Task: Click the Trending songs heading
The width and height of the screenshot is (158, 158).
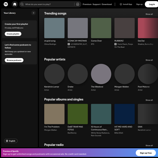Action: (55, 13)
